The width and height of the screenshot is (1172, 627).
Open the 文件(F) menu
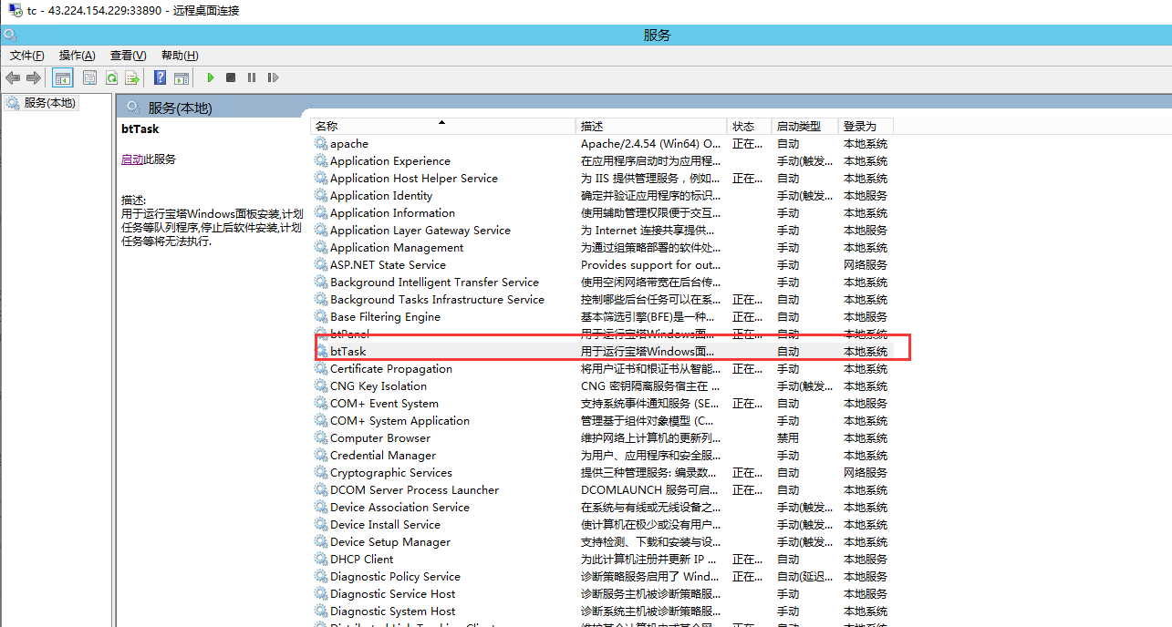pos(27,56)
